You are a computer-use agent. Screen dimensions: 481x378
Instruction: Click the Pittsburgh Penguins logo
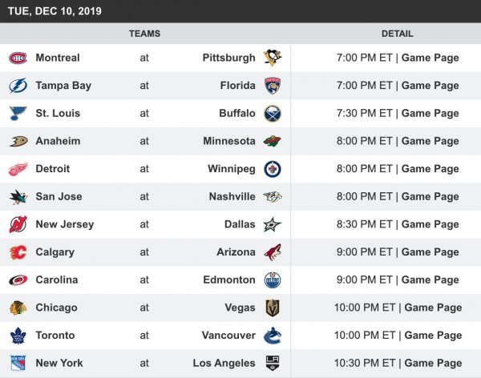coord(273,58)
